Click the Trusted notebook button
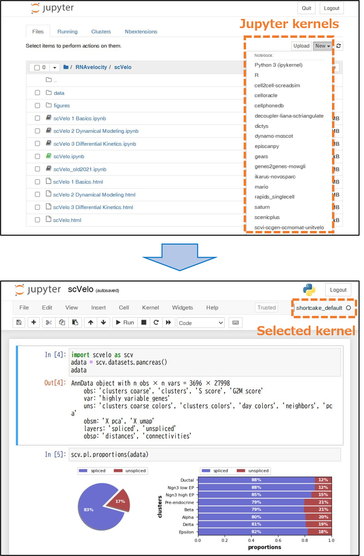The image size is (364, 556). coord(266,308)
